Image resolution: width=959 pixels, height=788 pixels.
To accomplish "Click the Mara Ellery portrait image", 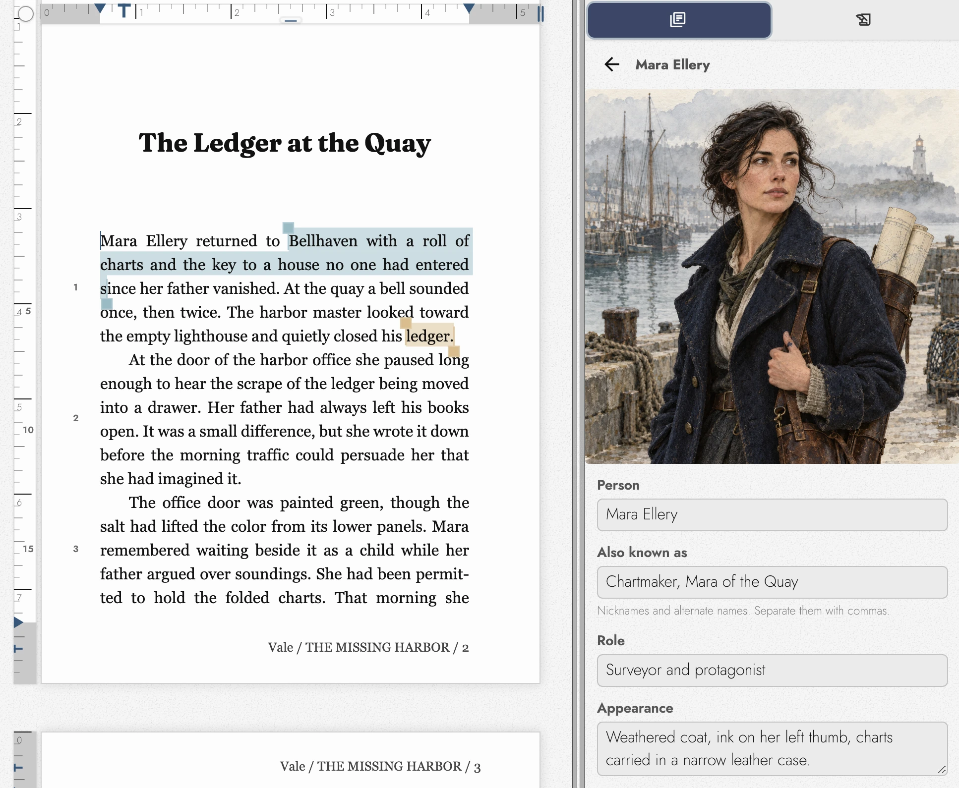I will click(772, 277).
